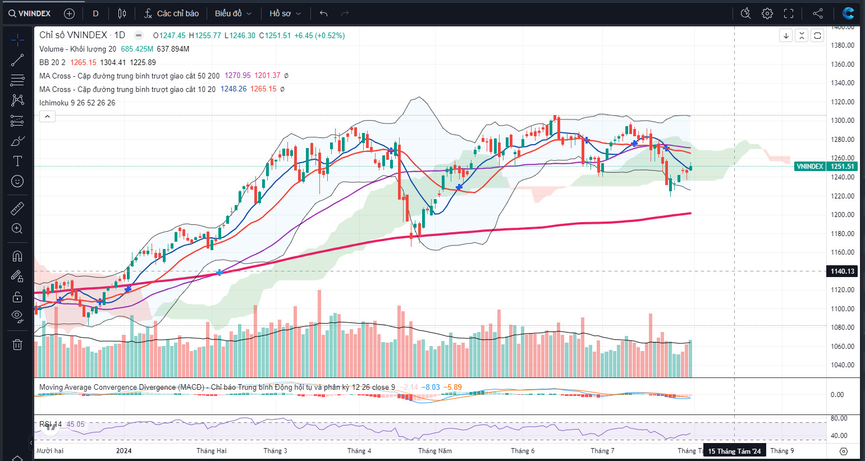Screen dimensions: 865x461
Task: Select the ruler measure tool
Action: [17, 209]
